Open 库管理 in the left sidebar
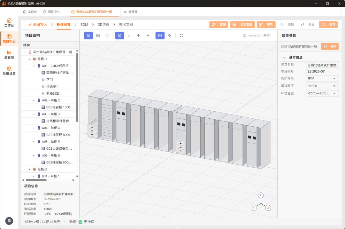Viewport: 345px width, 229px height. pyautogui.click(x=9, y=55)
